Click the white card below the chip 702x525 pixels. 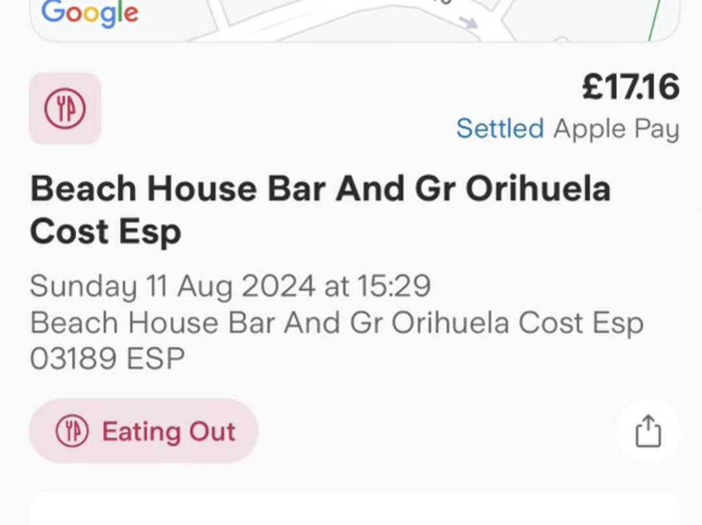point(354,510)
